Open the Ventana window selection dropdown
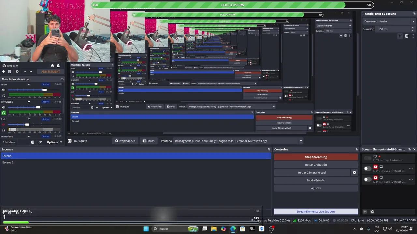The height and width of the screenshot is (234, 417). [238, 141]
